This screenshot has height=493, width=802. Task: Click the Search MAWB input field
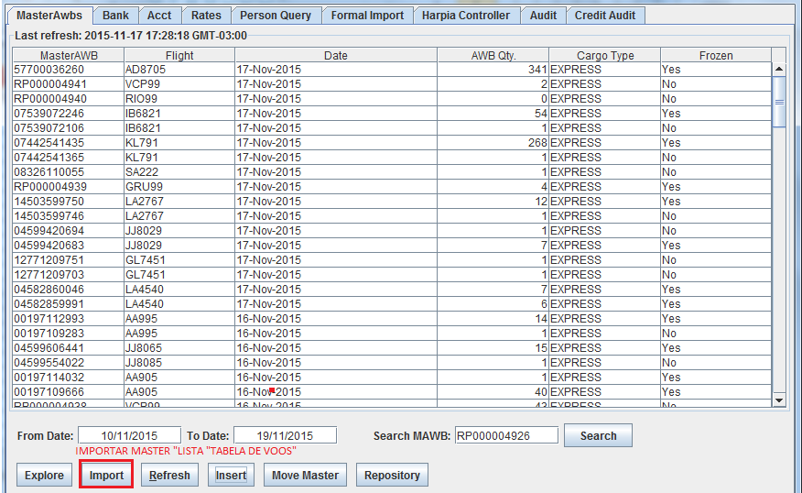click(506, 435)
